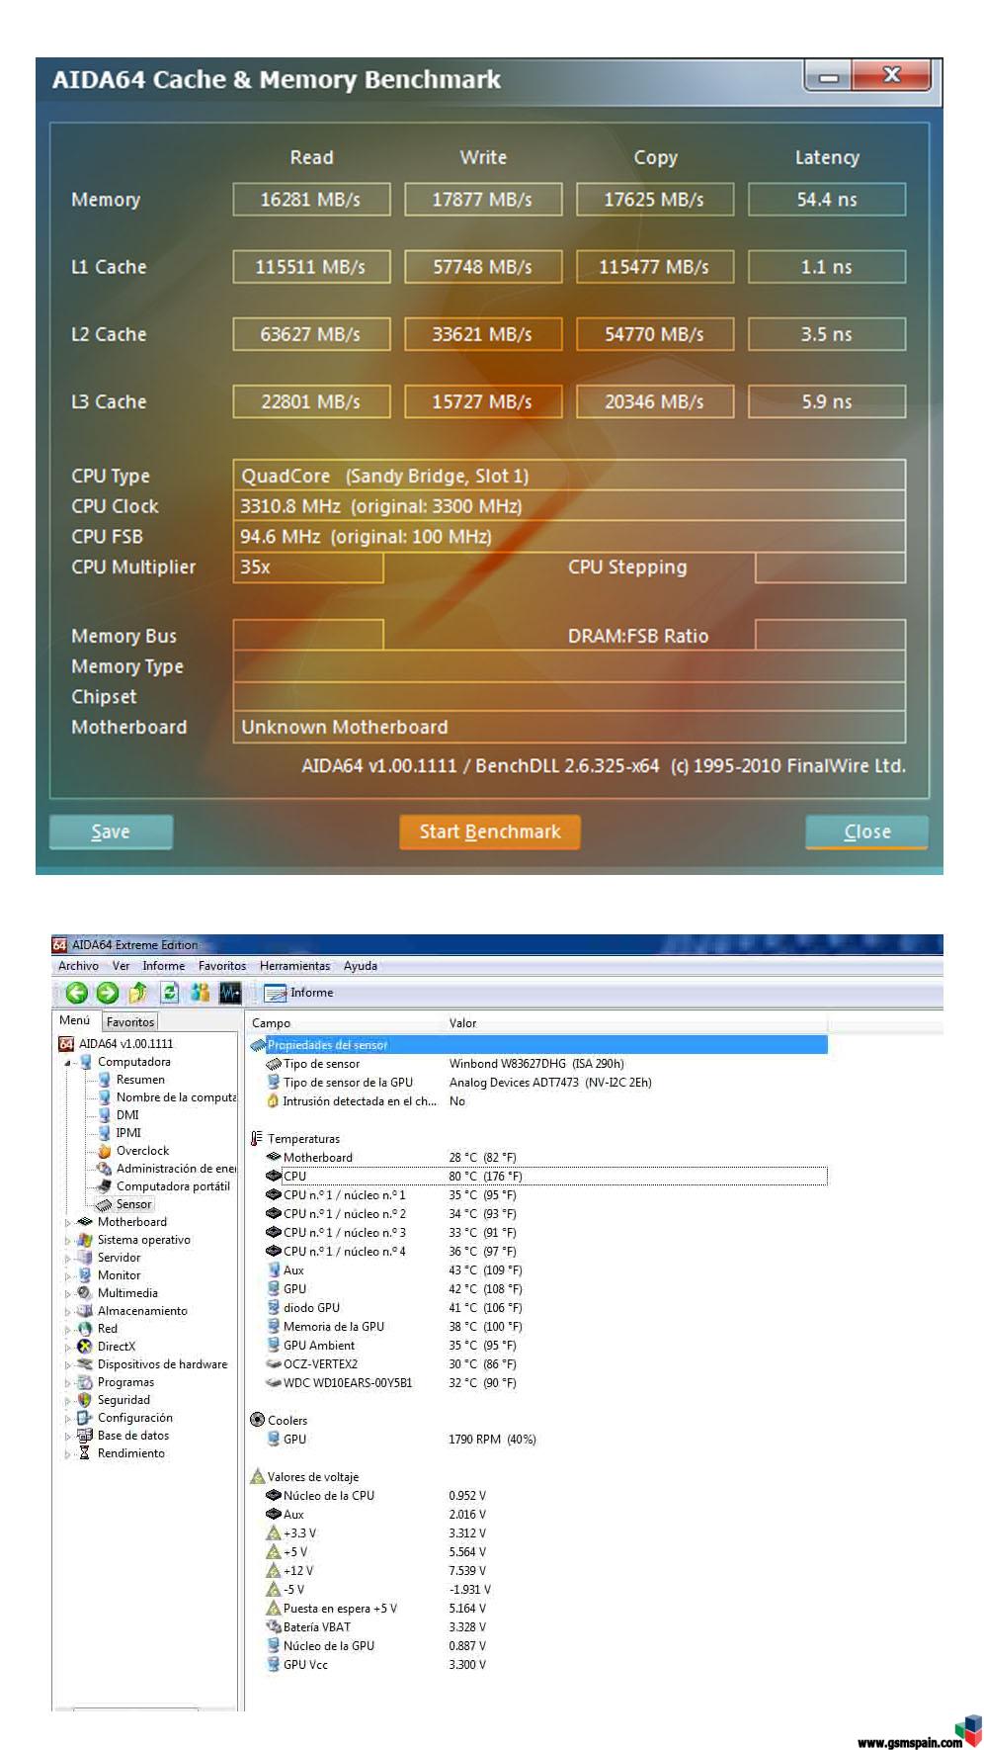
Task: Select the AIDA64 v1.00.1111 root icon
Action: (x=67, y=1043)
